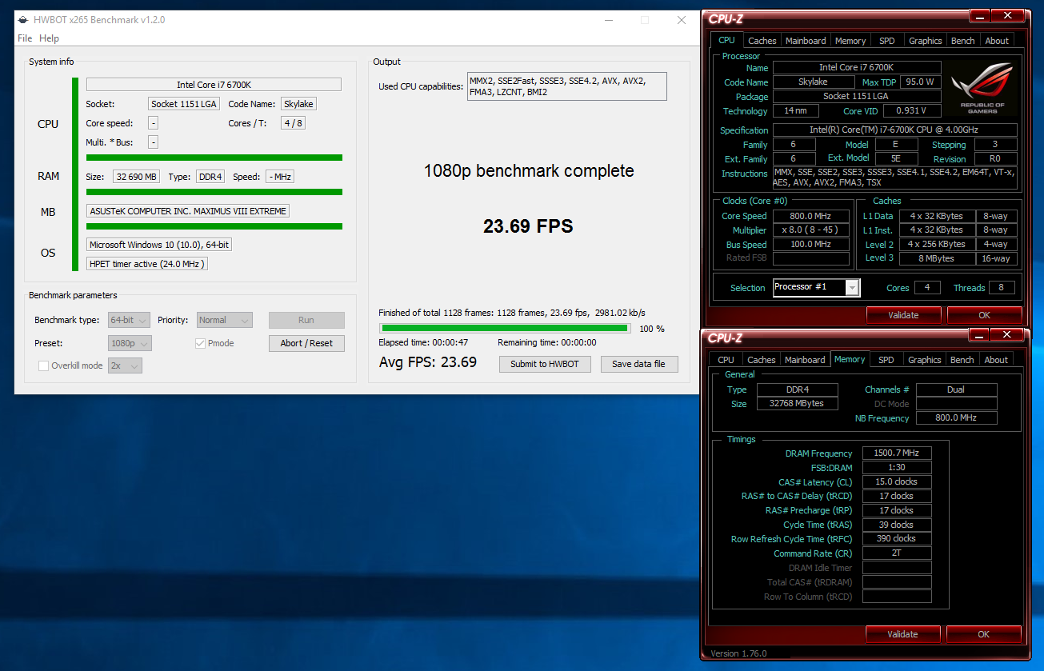Screen dimensions: 1044x671
Task: Open the Preset 1080p dropdown
Action: click(130, 343)
